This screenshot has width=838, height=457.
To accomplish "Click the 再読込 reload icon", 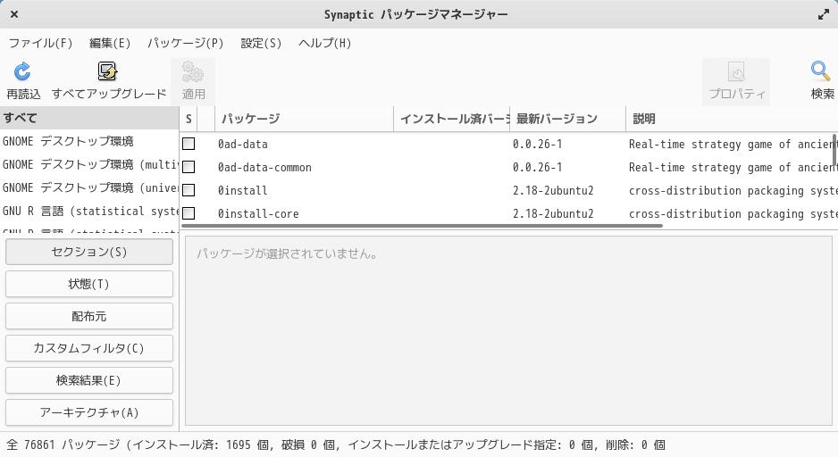I will pyautogui.click(x=22, y=71).
